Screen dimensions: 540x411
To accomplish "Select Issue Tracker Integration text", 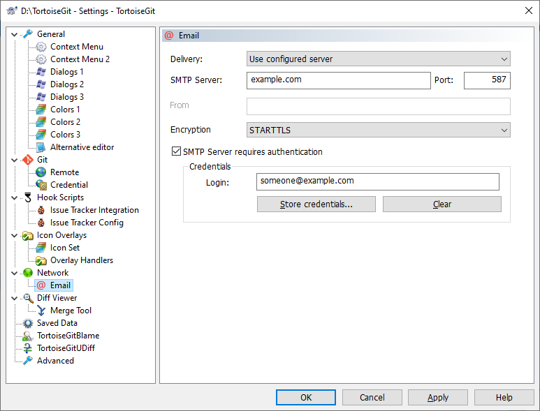I will 94,210.
